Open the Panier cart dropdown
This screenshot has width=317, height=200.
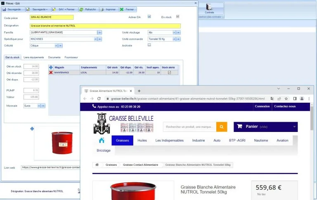(x=266, y=127)
